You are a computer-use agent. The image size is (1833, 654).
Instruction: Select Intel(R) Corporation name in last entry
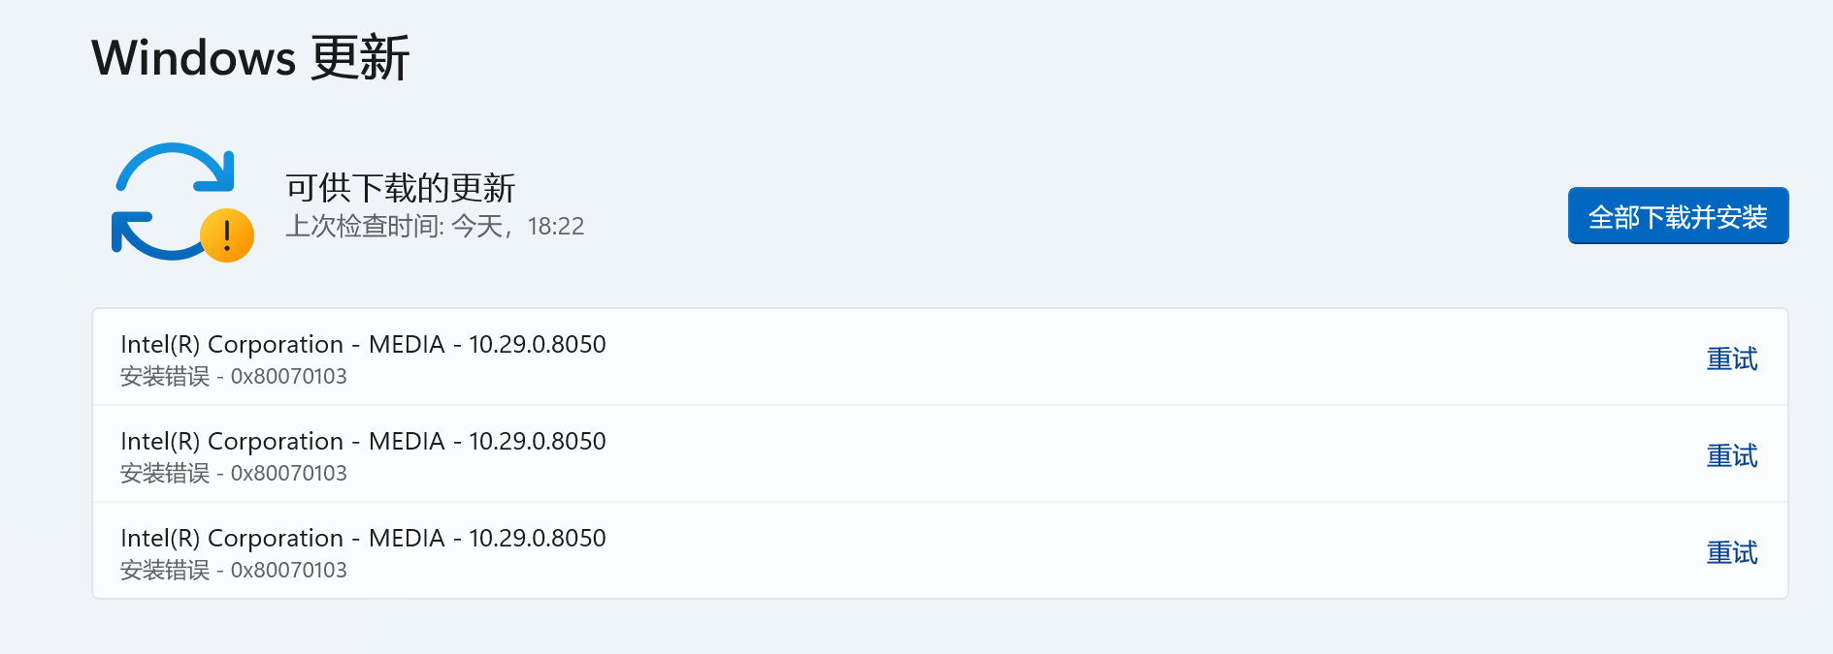tap(232, 539)
